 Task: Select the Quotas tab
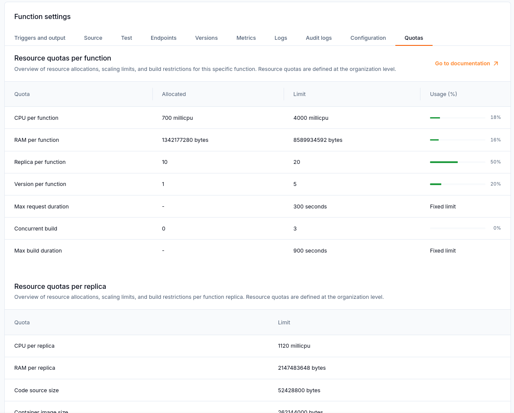pyautogui.click(x=414, y=38)
